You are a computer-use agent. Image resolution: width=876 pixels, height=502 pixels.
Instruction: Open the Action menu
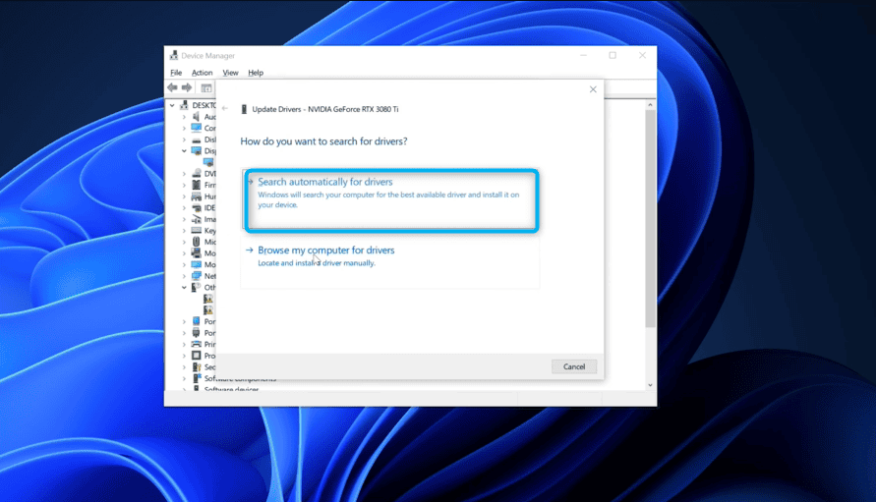(x=202, y=73)
